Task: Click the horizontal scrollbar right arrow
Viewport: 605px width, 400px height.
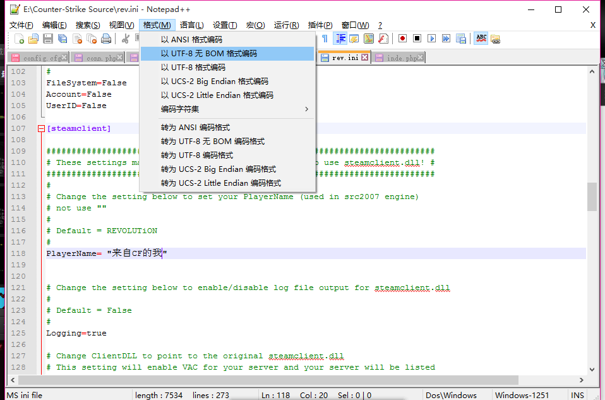Action: pos(582,380)
